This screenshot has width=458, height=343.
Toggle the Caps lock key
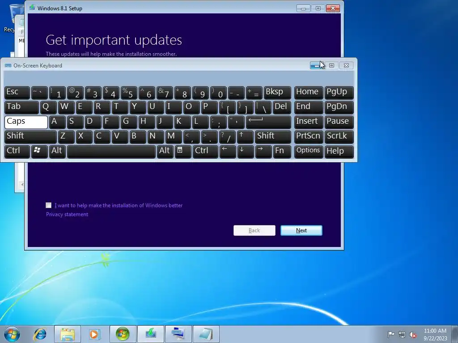click(26, 122)
